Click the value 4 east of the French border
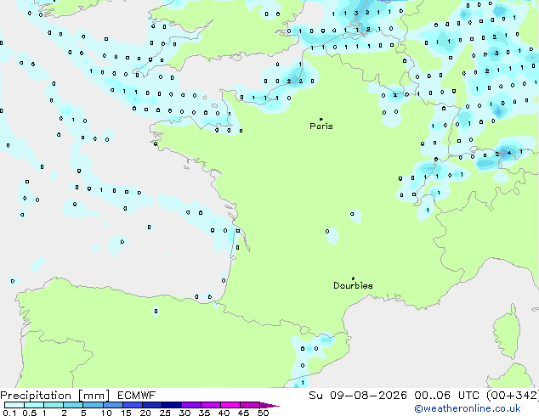539x416 pixels. point(509,153)
